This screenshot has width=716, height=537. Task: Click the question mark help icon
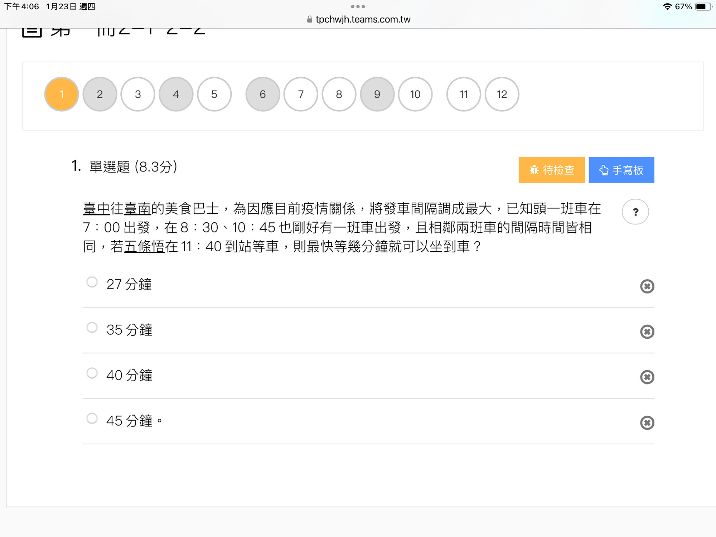click(x=635, y=212)
